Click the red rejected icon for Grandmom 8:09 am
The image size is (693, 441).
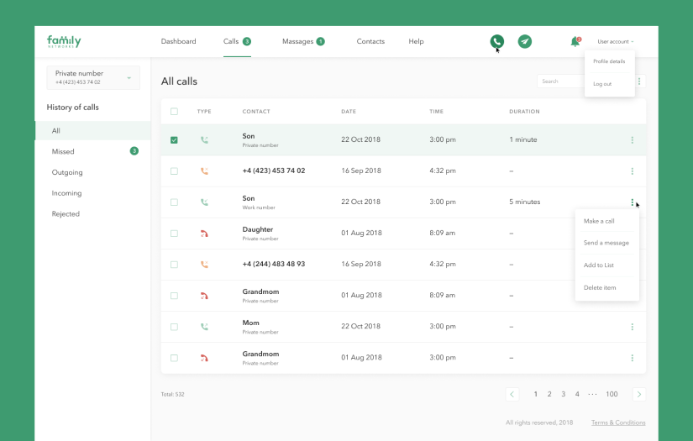pos(204,296)
